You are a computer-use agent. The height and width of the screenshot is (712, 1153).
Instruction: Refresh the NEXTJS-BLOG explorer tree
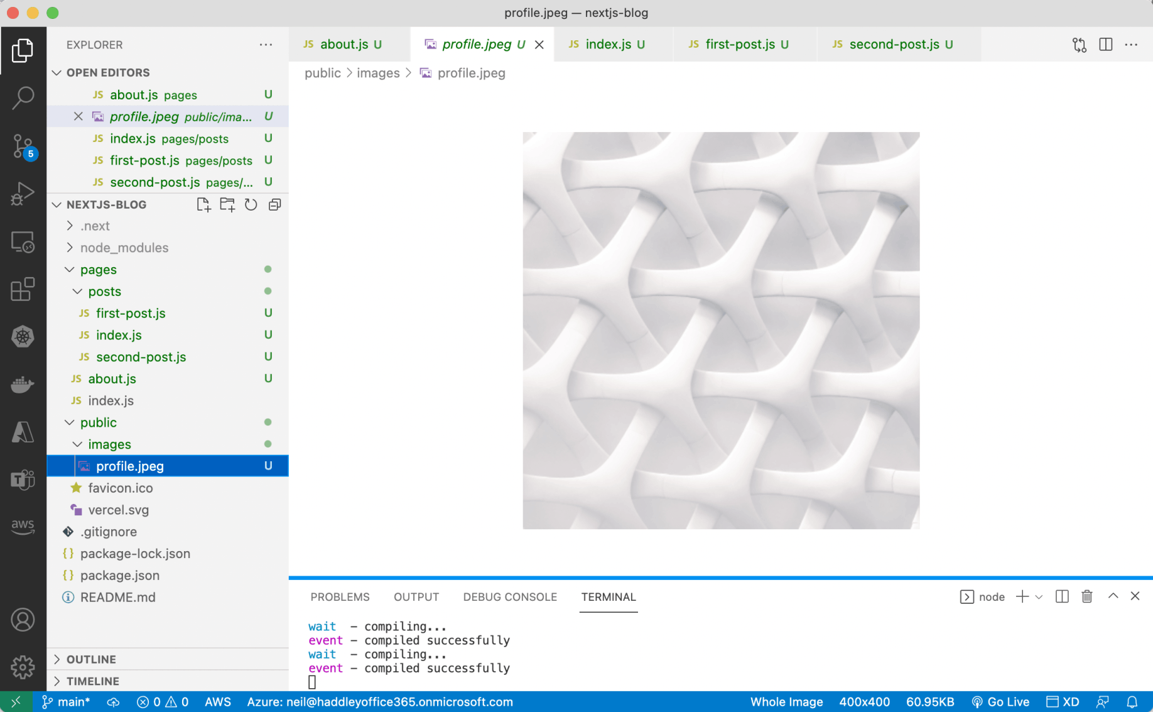251,205
